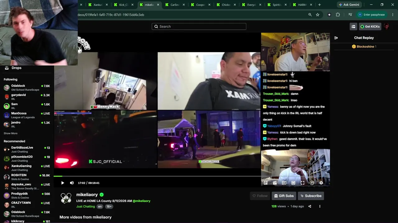
Task: Open ROSHTEIN recommended channel
Action: (x=27, y=177)
